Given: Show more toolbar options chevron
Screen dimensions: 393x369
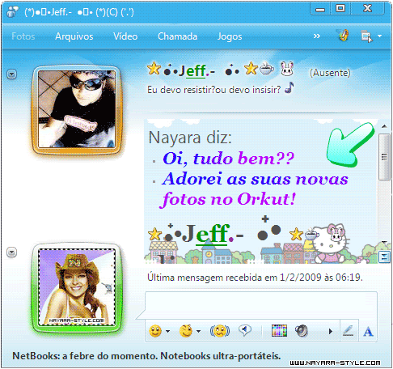Looking at the screenshot, I should (317, 36).
